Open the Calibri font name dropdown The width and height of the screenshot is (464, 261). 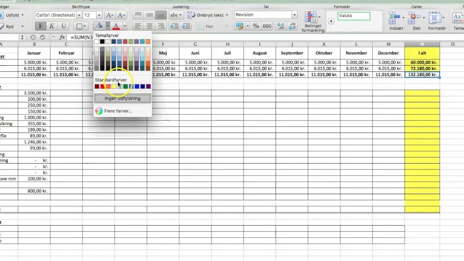pyautogui.click(x=79, y=15)
